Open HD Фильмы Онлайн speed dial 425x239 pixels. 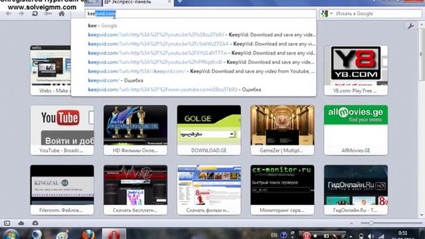click(135, 130)
